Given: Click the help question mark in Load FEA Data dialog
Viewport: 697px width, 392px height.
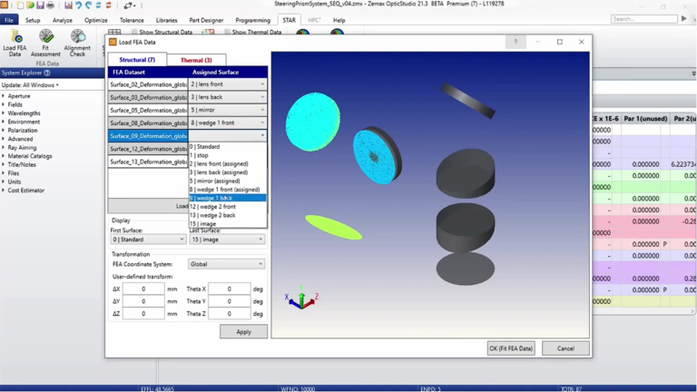Looking at the screenshot, I should 515,42.
